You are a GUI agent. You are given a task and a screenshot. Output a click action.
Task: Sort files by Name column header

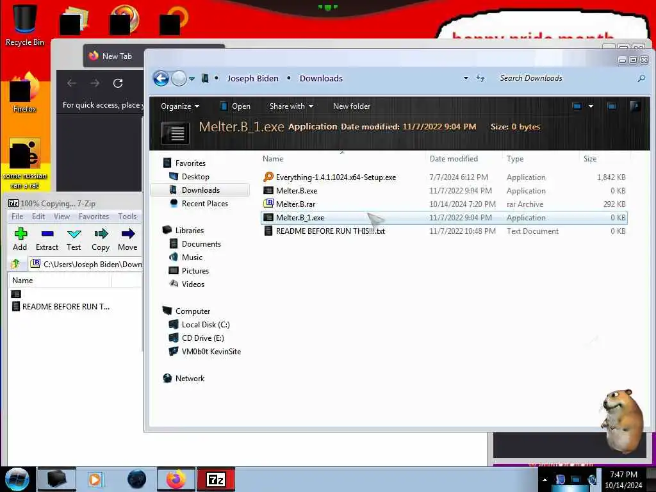coord(342,159)
